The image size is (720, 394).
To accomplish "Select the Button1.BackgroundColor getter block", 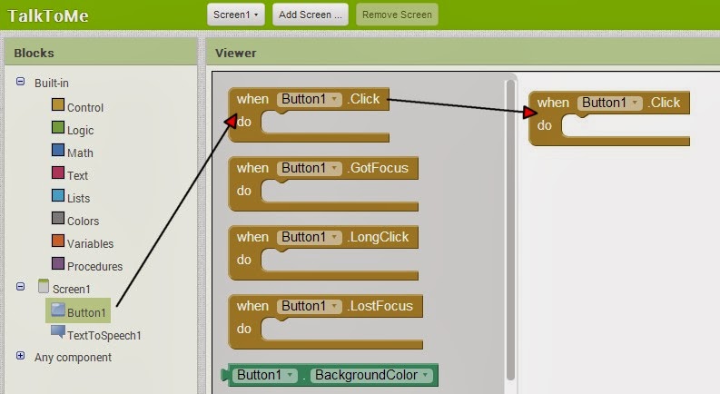I will coord(330,375).
